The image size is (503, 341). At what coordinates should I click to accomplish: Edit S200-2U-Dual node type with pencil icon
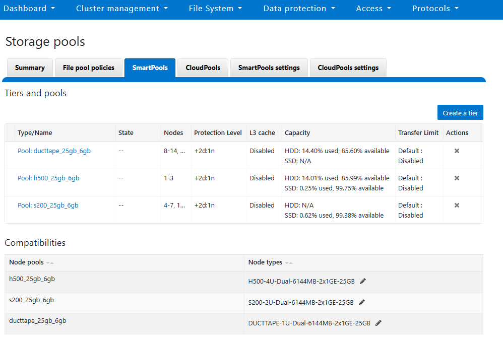coord(362,302)
